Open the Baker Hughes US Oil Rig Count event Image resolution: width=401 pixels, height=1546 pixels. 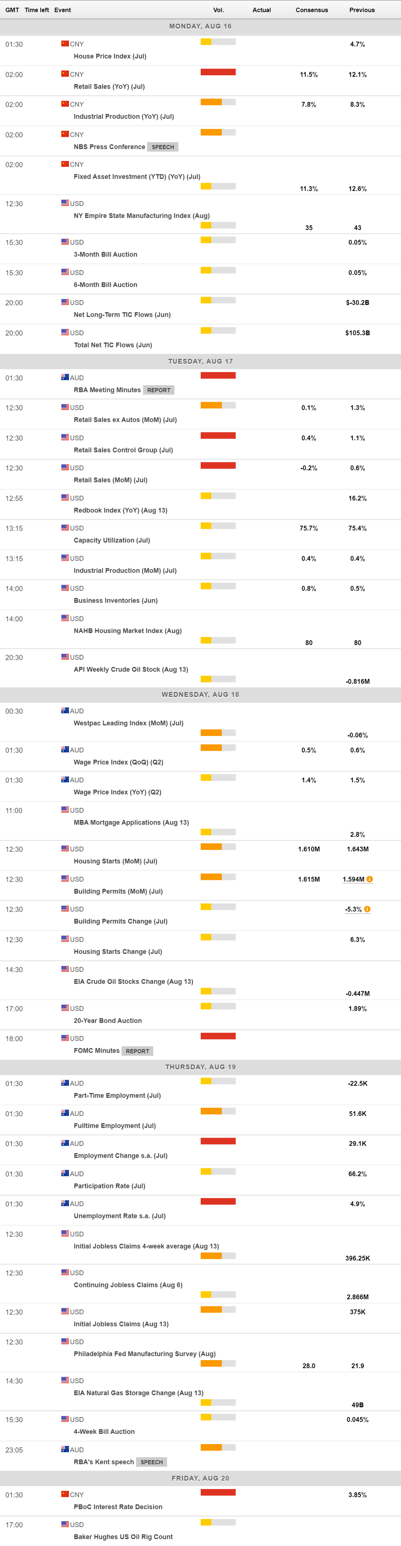(x=123, y=1537)
